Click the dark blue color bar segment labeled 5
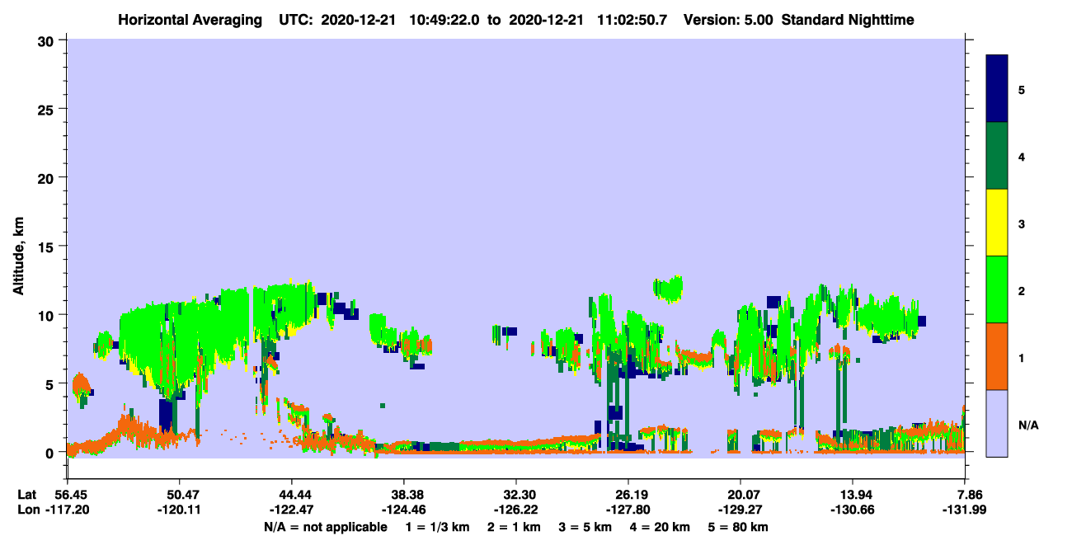 pos(997,89)
